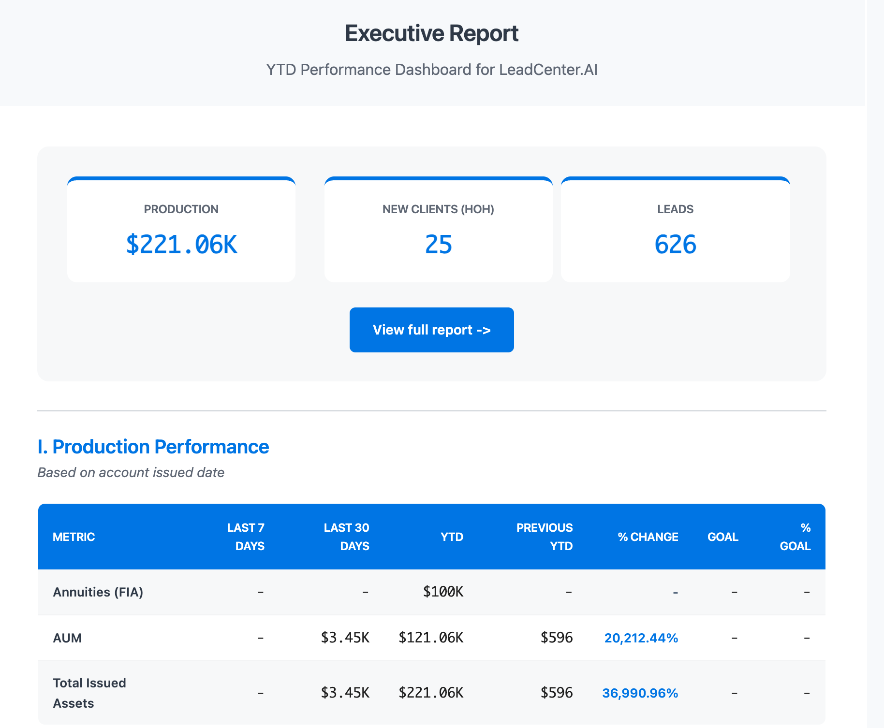The image size is (884, 728).
Task: Open the 20,212.44% change value for AUM
Action: (x=641, y=638)
